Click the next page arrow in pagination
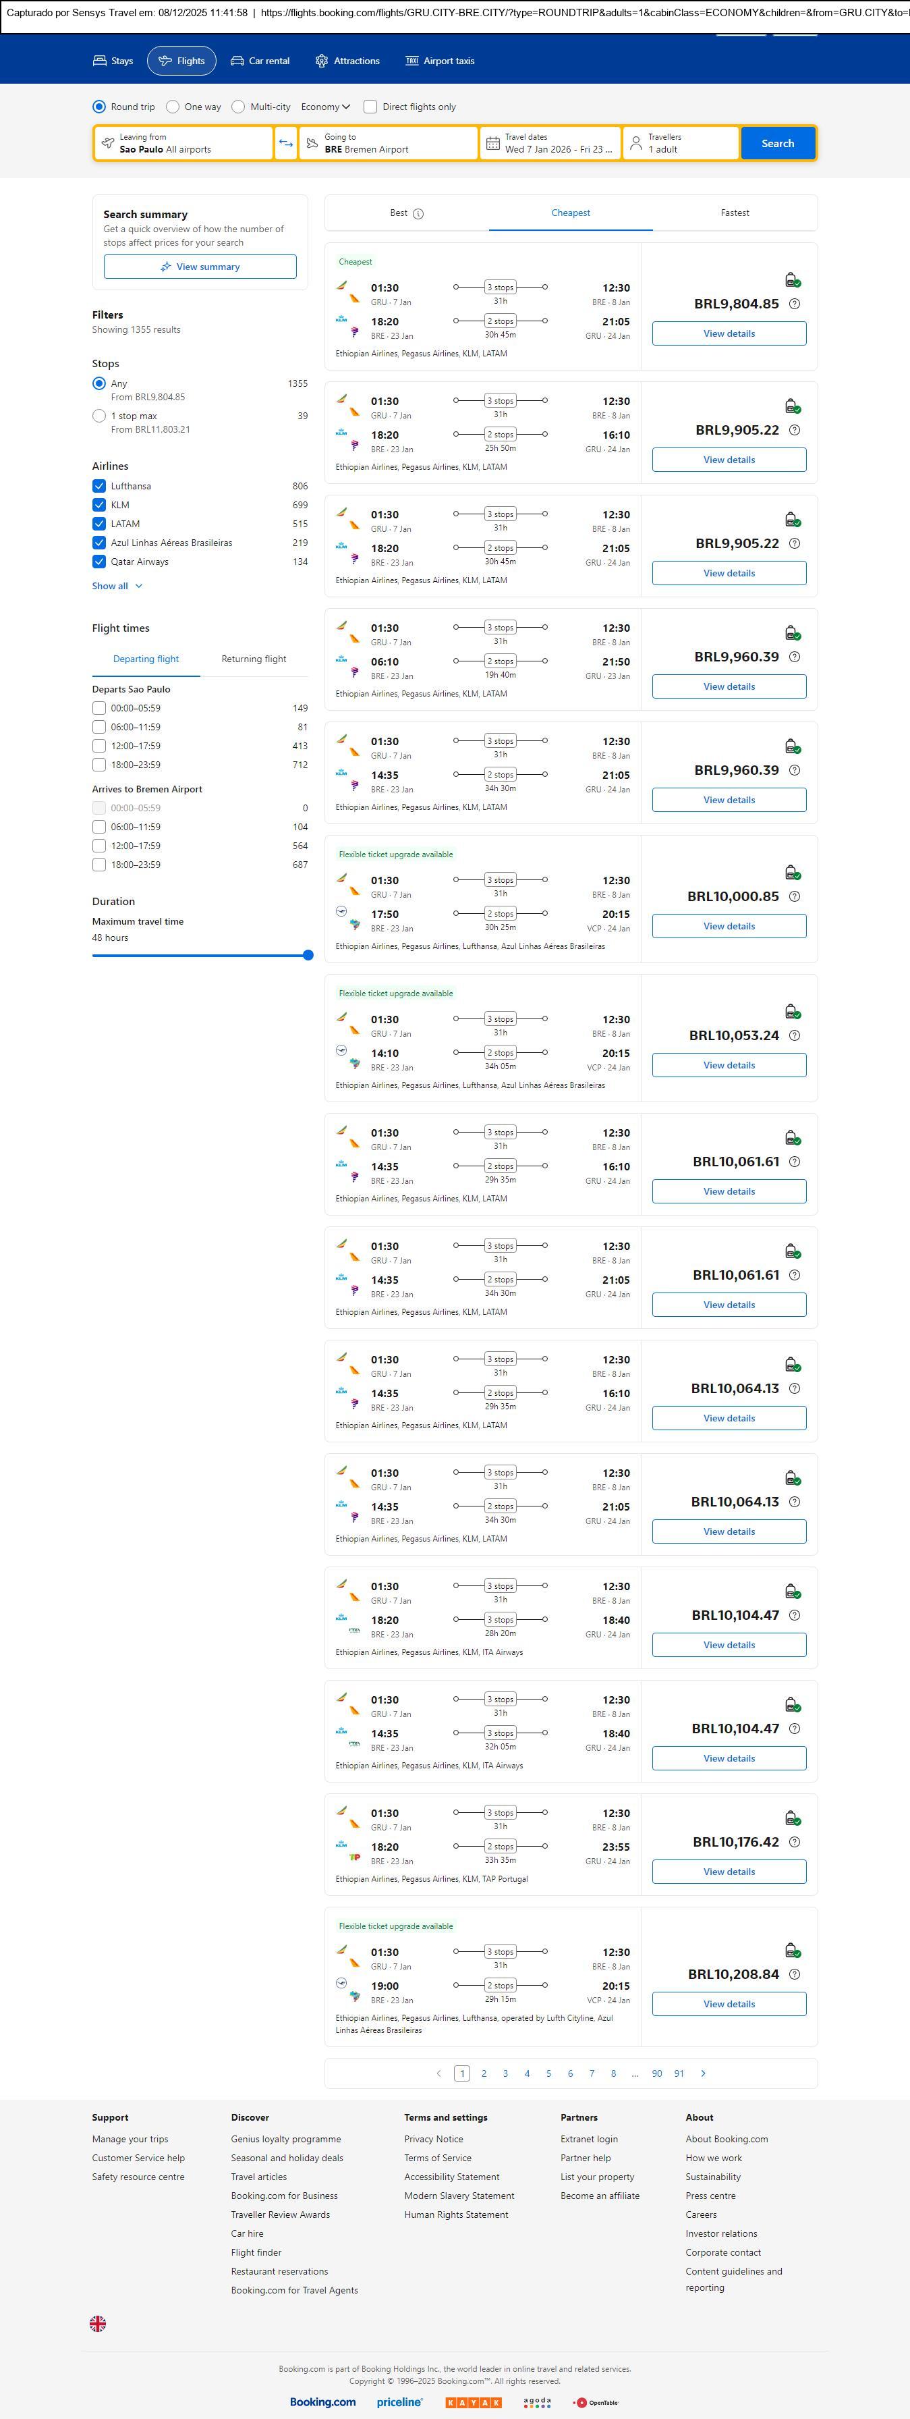The image size is (910, 2419). (704, 2073)
